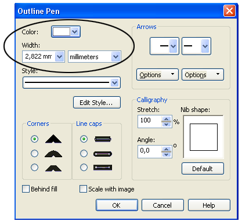The image size is (242, 221).
Task: Expand the millimeters unit dropdown
Action: tap(95, 57)
